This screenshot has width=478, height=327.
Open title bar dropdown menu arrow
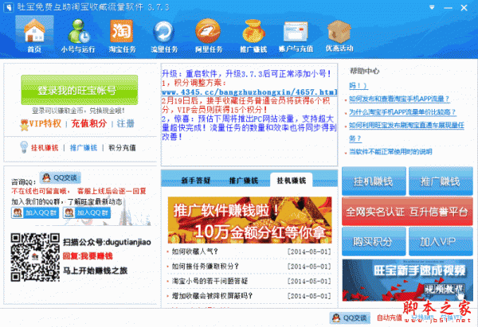pos(432,7)
